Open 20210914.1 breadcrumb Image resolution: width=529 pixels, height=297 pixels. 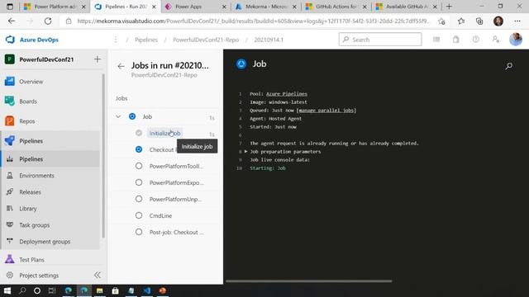pos(269,40)
